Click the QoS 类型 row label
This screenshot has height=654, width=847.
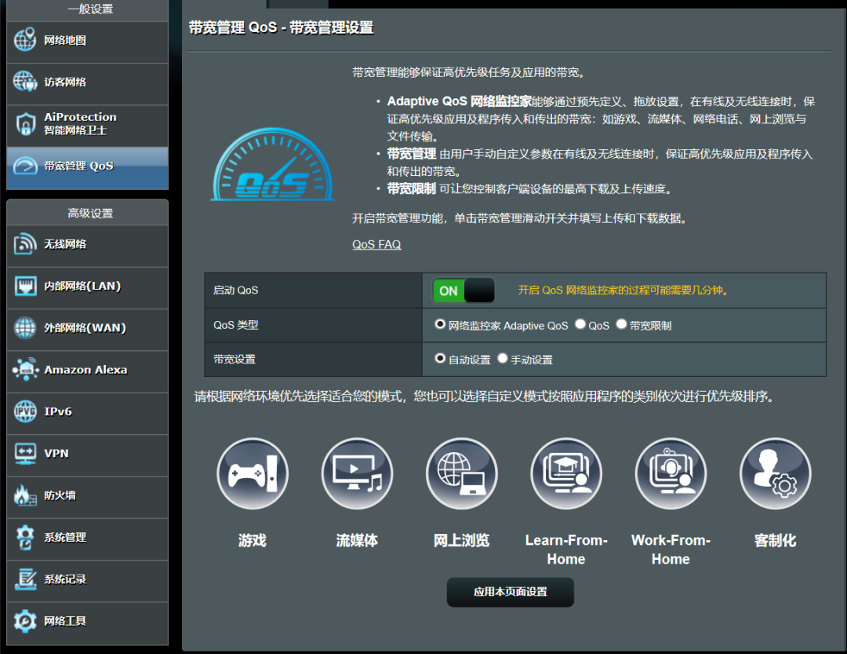tap(235, 325)
